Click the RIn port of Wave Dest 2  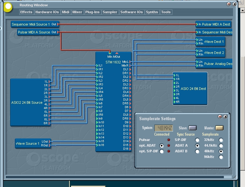197,55
